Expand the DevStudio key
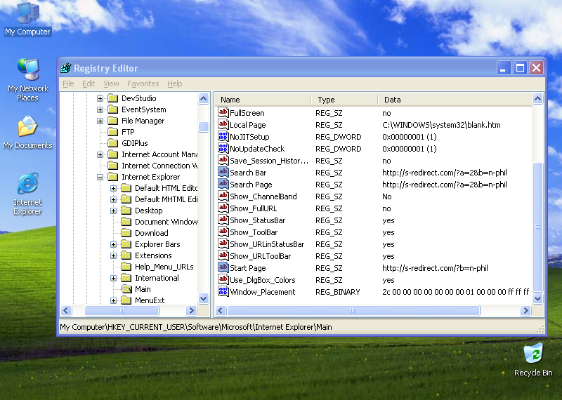This screenshot has height=400, width=562. [100, 98]
